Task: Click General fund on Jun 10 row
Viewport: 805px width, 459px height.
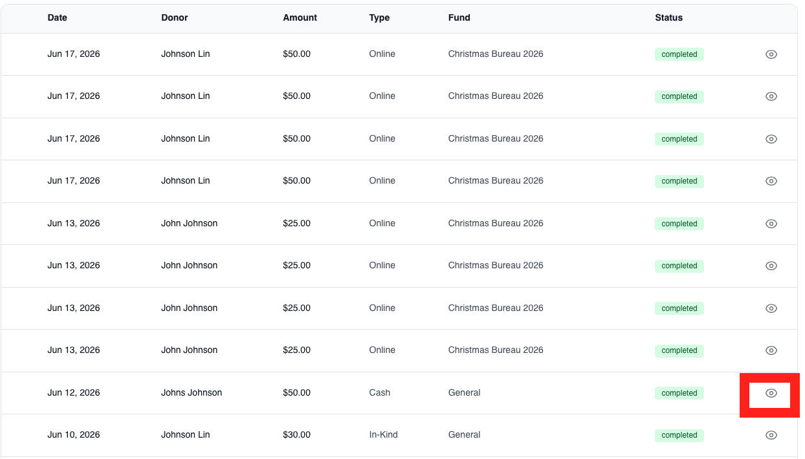Action: [x=465, y=434]
